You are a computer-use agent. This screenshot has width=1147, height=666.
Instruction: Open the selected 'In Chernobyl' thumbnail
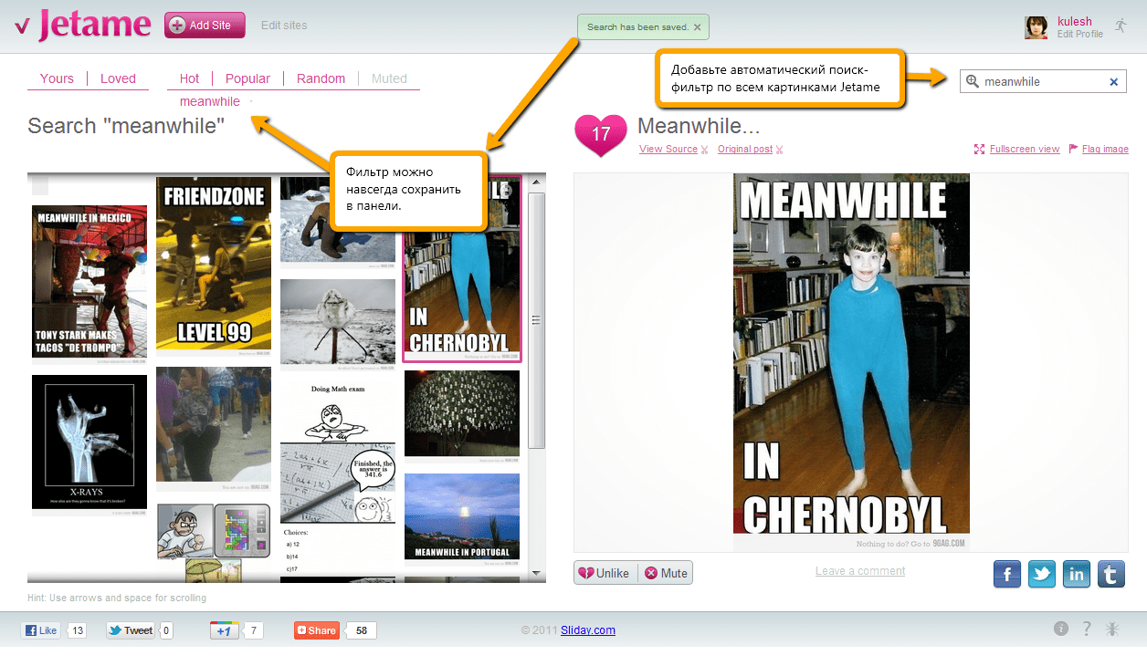462,268
